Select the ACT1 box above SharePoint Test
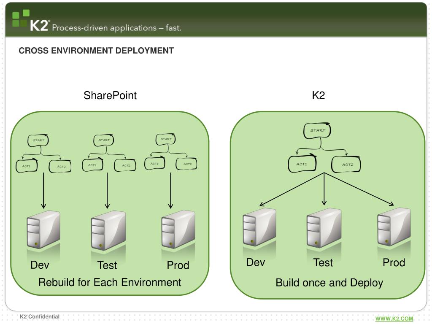This screenshot has height=324, width=432. tap(92, 165)
